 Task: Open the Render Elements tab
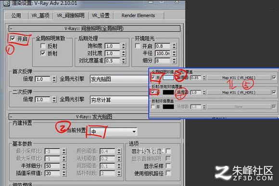(x=138, y=15)
